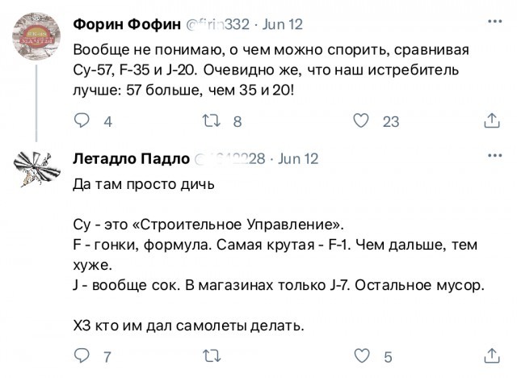517x378 pixels.
Task: Share Летадло Падло's reply
Action: (491, 356)
